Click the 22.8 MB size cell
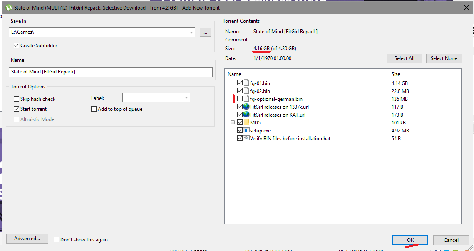 [400, 91]
